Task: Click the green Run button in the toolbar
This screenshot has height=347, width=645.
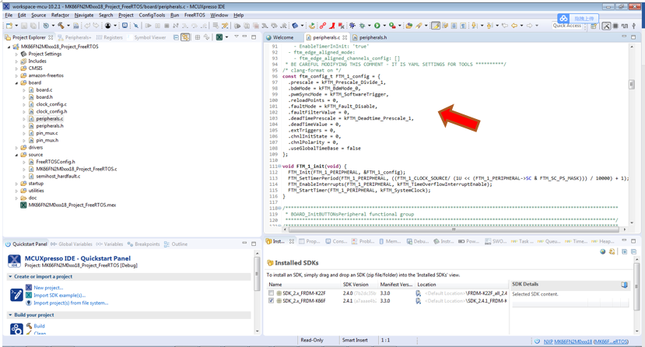Action: (x=377, y=26)
